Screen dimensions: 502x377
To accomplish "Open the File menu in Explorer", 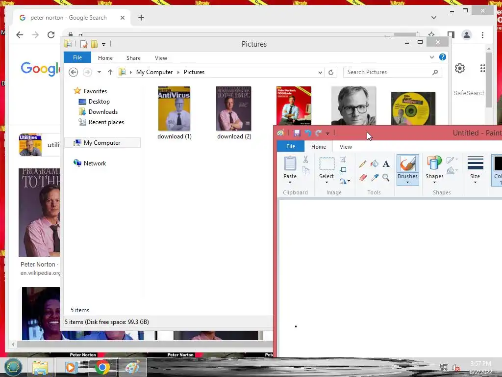I will point(77,57).
